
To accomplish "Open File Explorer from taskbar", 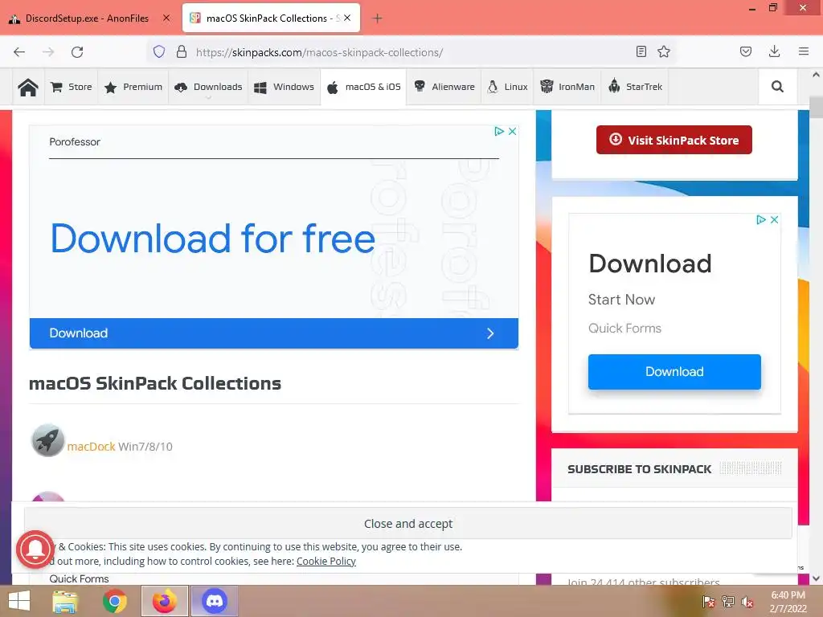I will (64, 601).
